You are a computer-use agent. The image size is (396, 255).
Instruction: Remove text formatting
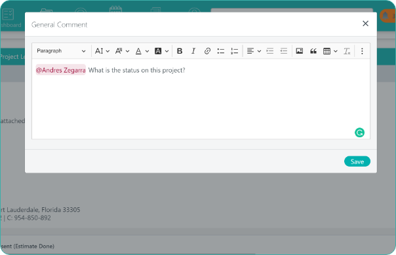click(347, 51)
